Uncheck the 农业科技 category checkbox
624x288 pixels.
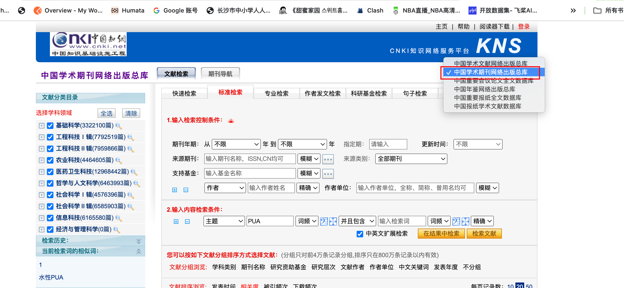[50, 160]
